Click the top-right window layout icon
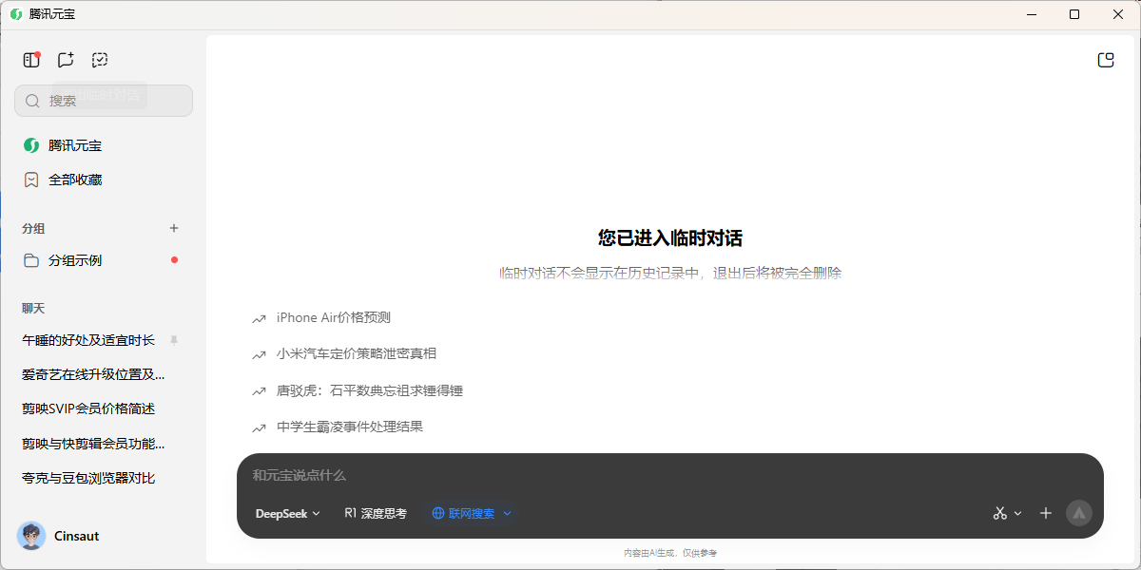1141x570 pixels. pos(1105,60)
